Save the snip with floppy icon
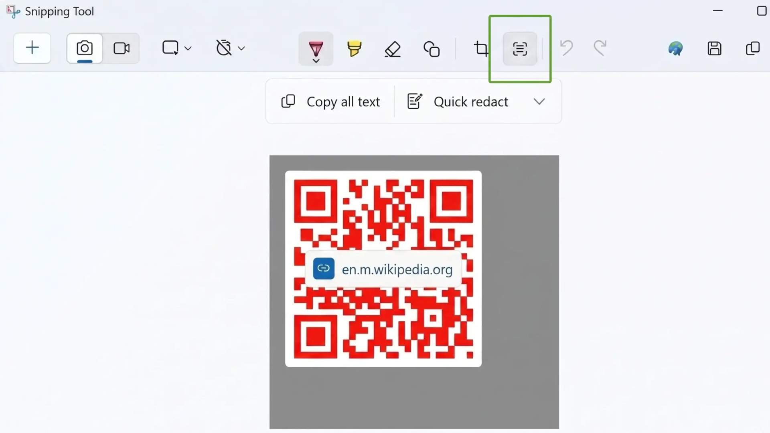The width and height of the screenshot is (770, 433). (714, 49)
